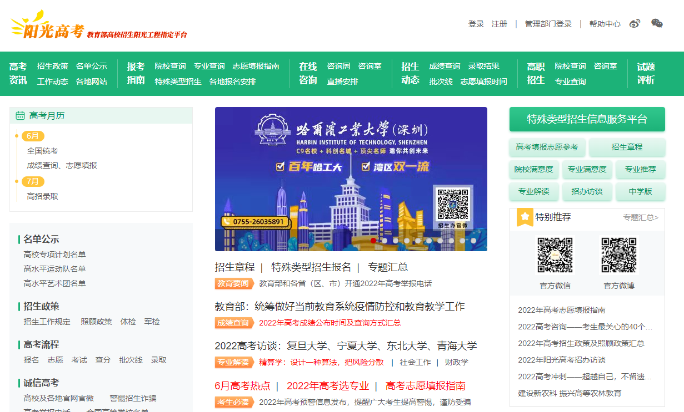Open 建设新农科 振兴高等农林教育 link

[570, 393]
